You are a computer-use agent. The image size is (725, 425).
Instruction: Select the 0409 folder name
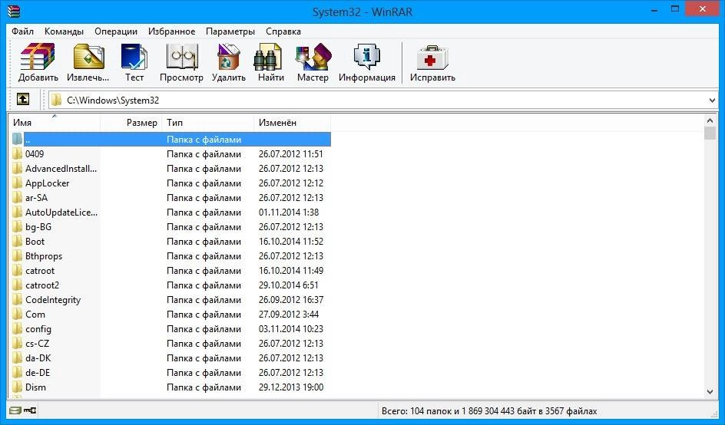(35, 154)
